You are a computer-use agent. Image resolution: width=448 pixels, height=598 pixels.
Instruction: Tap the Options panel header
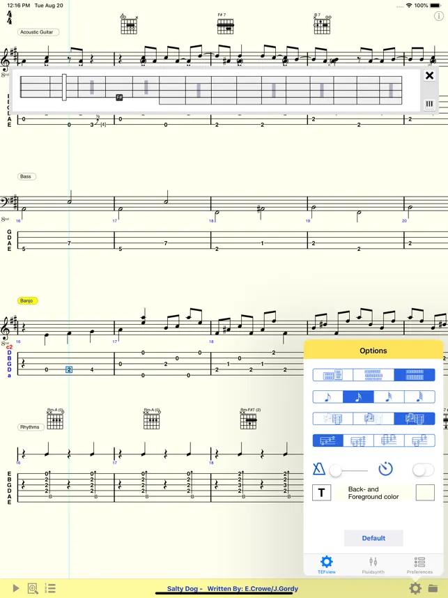click(373, 351)
